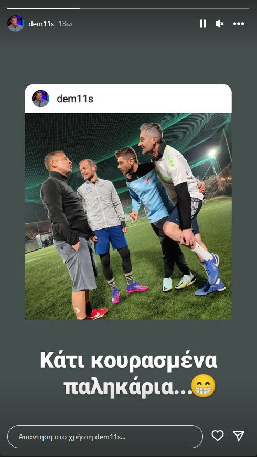Open the story owner's profile picture at top
The height and width of the screenshot is (457, 257).
[15, 24]
